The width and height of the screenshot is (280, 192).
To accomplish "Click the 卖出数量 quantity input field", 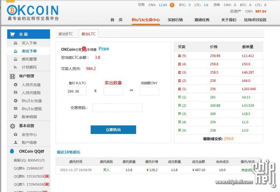I will 113,91.
